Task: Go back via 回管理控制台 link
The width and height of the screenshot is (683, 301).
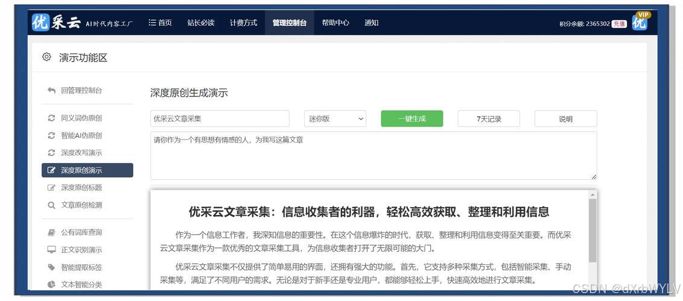Action: pyautogui.click(x=81, y=90)
